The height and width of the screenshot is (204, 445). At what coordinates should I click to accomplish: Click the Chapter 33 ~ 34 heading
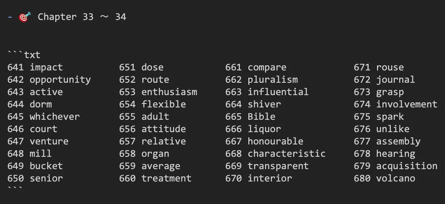(82, 17)
